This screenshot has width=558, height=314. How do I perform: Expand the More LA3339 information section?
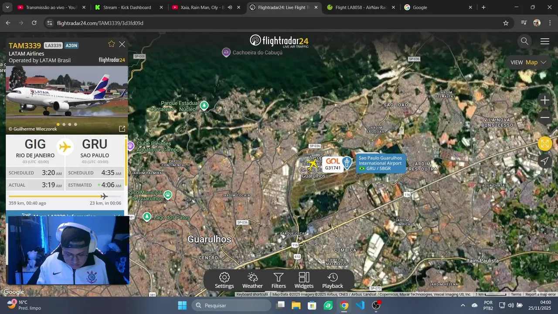[x=65, y=214]
